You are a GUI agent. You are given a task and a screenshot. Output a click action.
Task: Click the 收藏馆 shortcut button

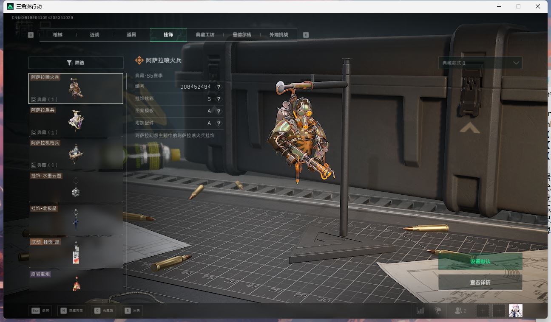[103, 311]
